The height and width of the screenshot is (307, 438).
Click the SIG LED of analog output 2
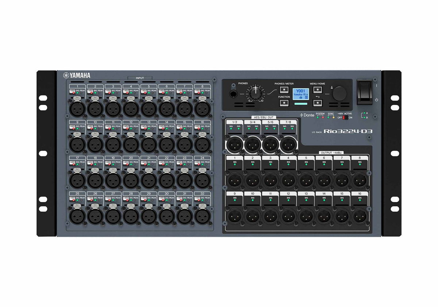[253, 164]
